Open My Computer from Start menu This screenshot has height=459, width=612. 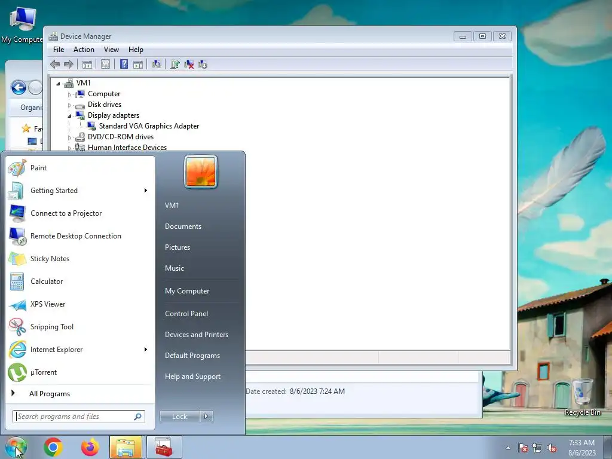187,291
